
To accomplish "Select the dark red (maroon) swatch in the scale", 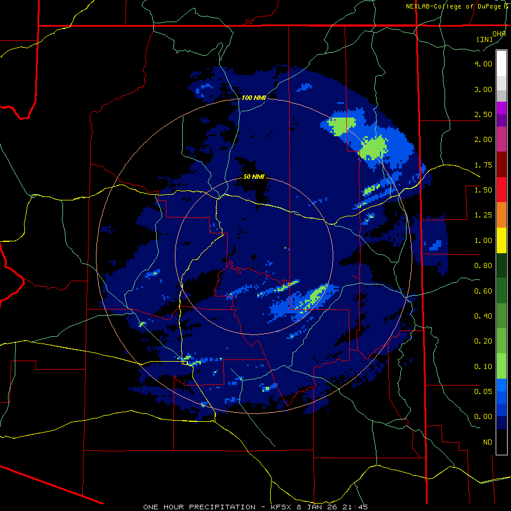I will click(501, 165).
